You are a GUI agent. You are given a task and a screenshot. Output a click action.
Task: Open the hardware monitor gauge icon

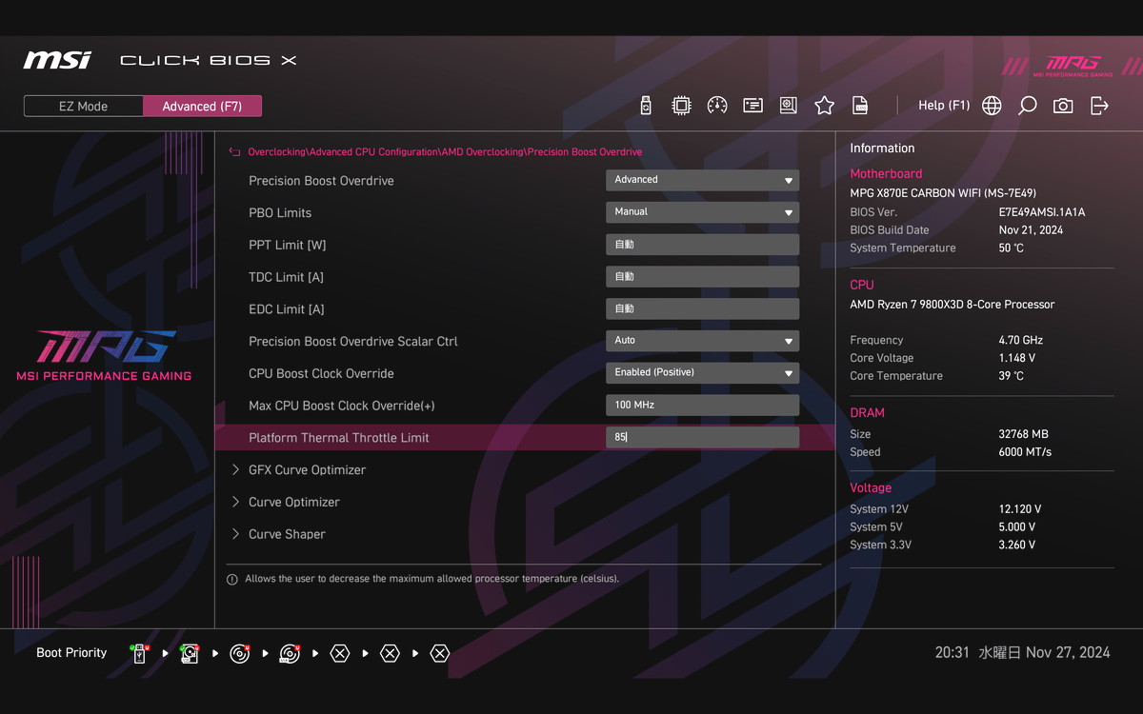tap(717, 106)
